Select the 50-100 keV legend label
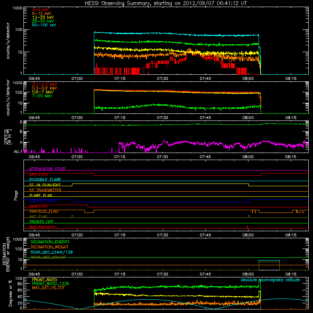 point(44,25)
